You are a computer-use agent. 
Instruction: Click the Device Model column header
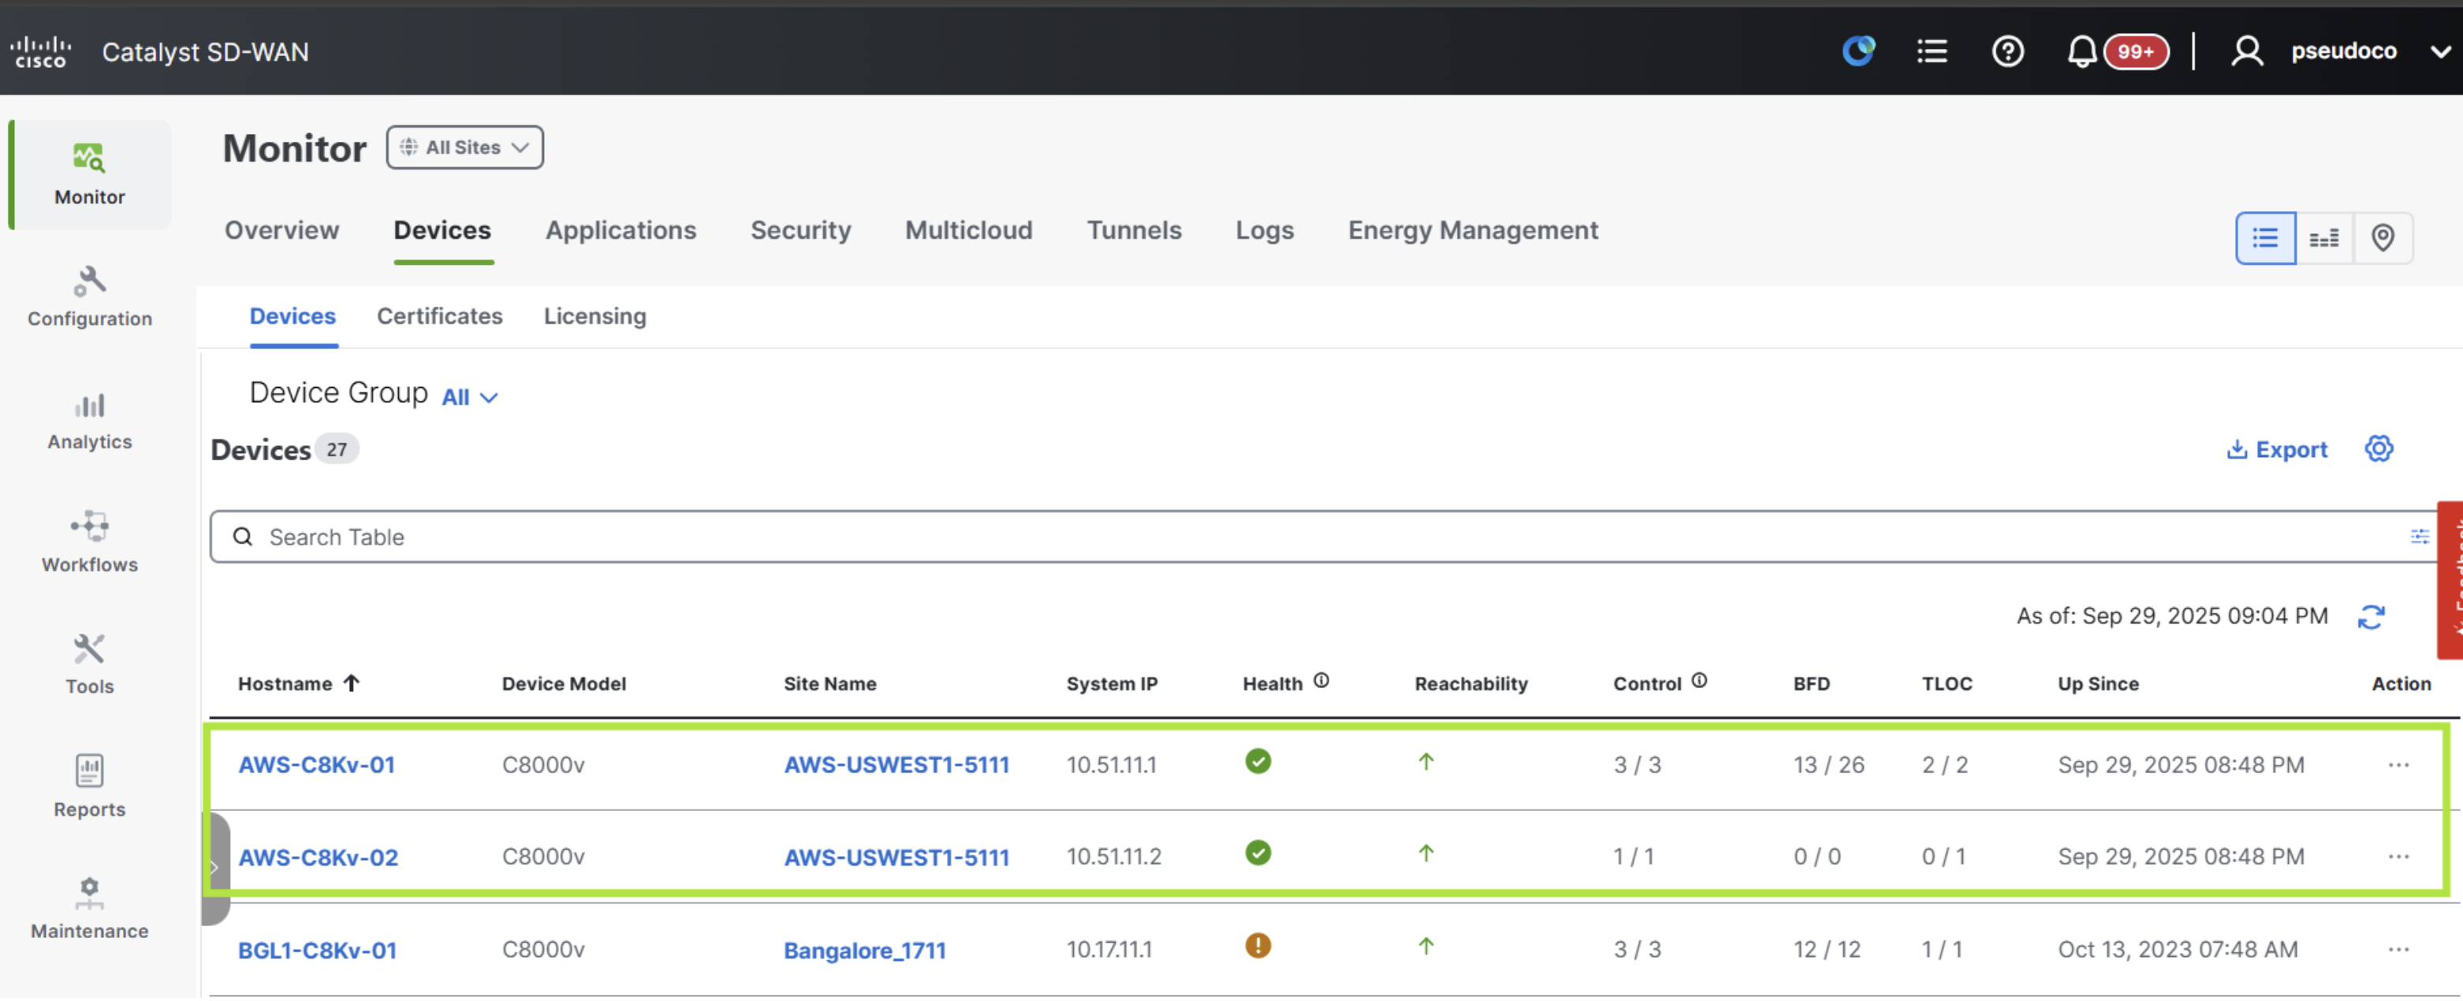pos(563,685)
